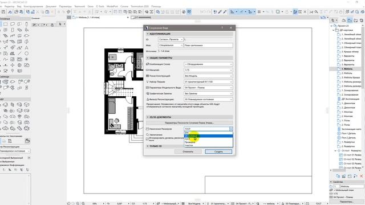Image resolution: width=365 pixels, height=205 pixels.
Task: Open the Имя type dropdown in dialog
Action: click(x=171, y=46)
